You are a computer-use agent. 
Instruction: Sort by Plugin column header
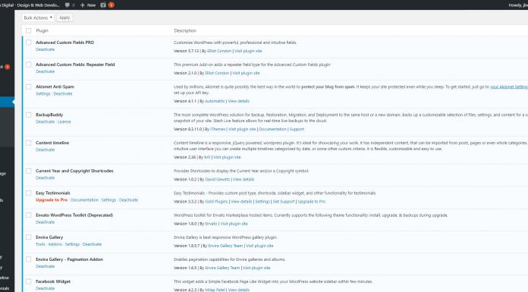pyautogui.click(x=42, y=30)
